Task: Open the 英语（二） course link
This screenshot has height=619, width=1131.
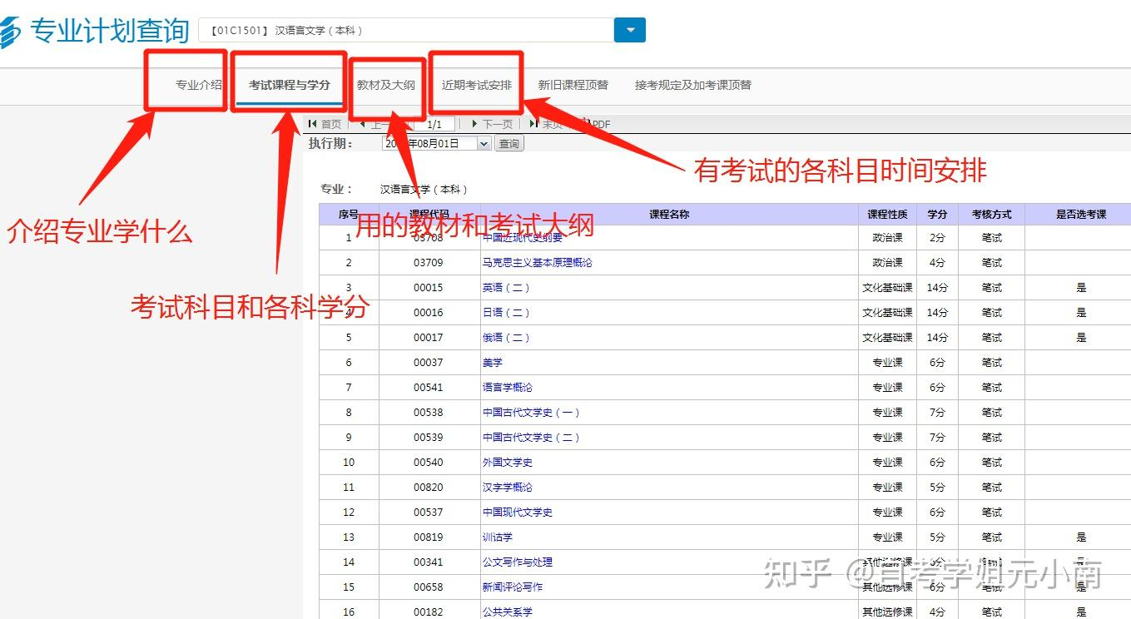Action: pos(506,288)
